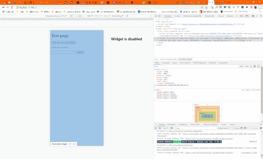Click the user profile avatar in Chrome

[x=255, y=7]
